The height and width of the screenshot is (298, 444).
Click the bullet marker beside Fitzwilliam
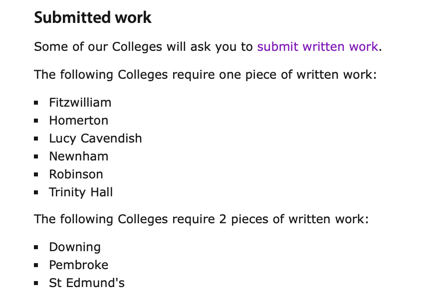pyautogui.click(x=36, y=103)
